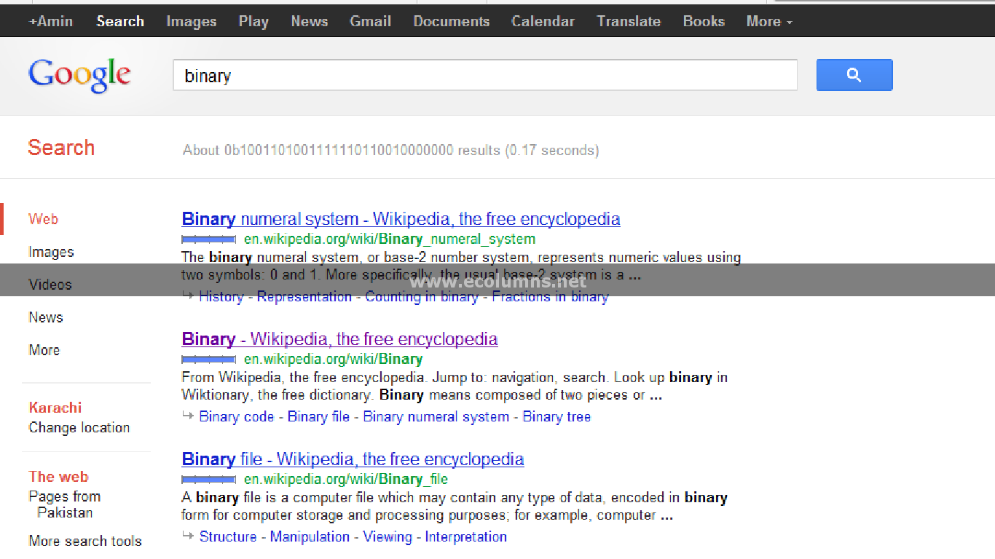Click the search box containing binary

(485, 76)
